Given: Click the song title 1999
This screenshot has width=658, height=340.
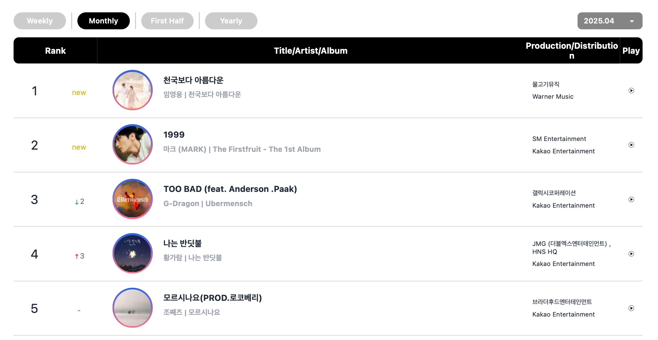Looking at the screenshot, I should coord(174,135).
